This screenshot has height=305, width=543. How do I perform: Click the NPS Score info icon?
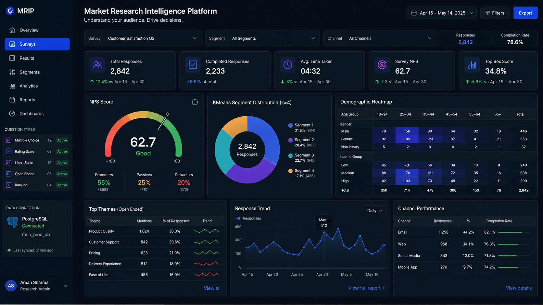click(195, 102)
